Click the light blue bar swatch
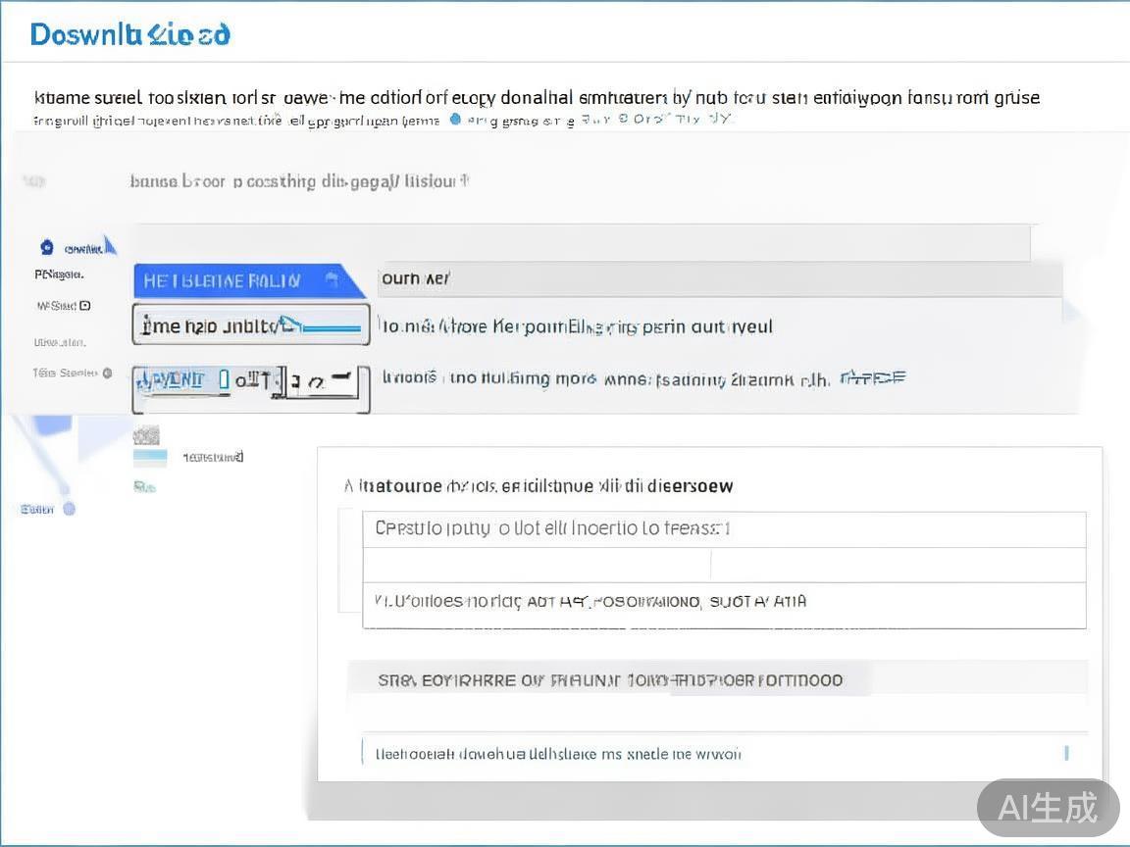 [150, 457]
